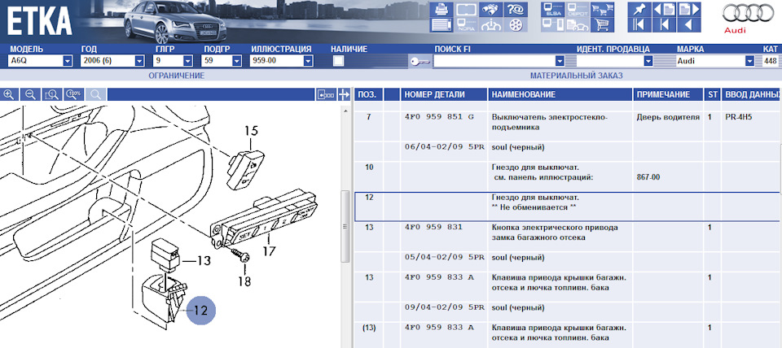782x348 pixels.
Task: Click the document and car icon
Action: (577, 25)
